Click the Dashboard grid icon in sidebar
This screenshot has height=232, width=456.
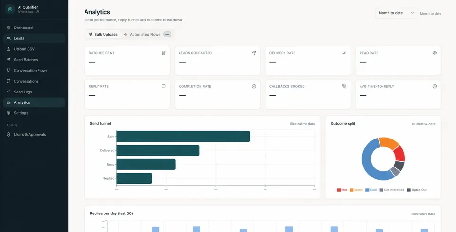point(9,28)
